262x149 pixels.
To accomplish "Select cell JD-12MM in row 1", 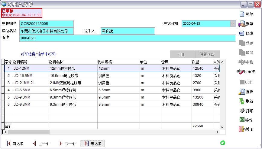I will (x=31, y=68).
